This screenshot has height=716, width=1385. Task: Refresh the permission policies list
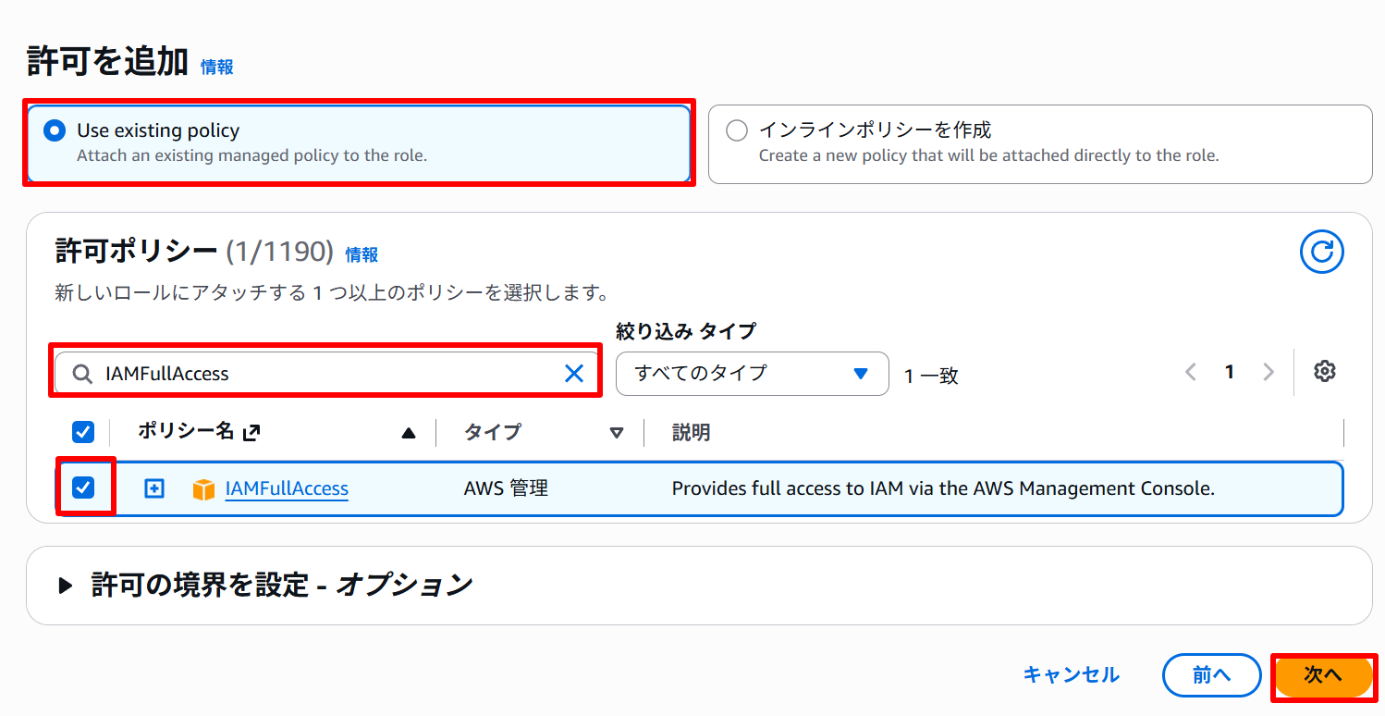pos(1321,252)
